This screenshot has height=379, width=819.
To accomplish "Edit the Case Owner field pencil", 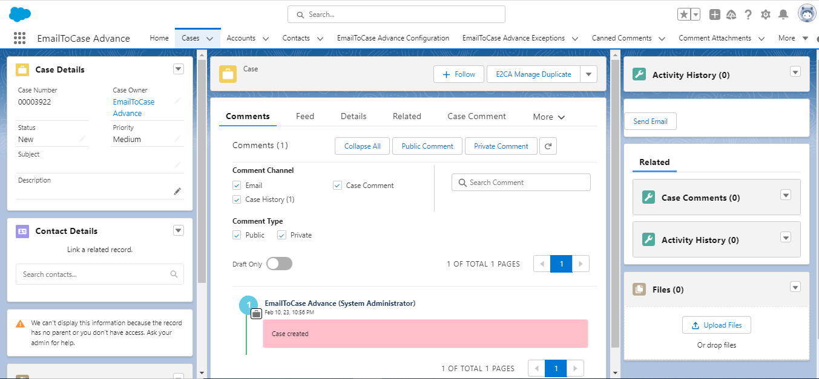I will [x=177, y=102].
